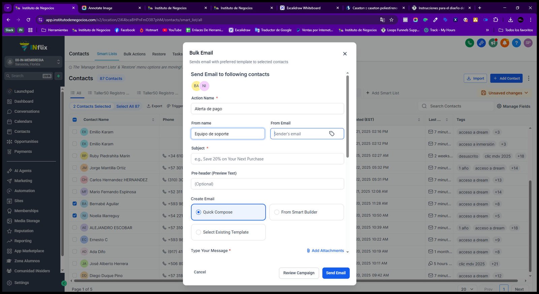
Task: Click the Subject input field
Action: click(267, 159)
